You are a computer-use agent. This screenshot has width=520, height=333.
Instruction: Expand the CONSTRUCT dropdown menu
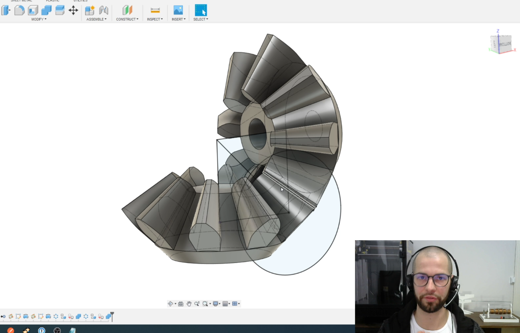tap(127, 19)
